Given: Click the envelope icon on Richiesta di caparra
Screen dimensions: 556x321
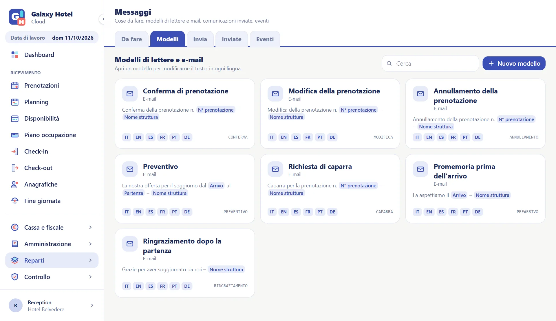Looking at the screenshot, I should click(275, 169).
